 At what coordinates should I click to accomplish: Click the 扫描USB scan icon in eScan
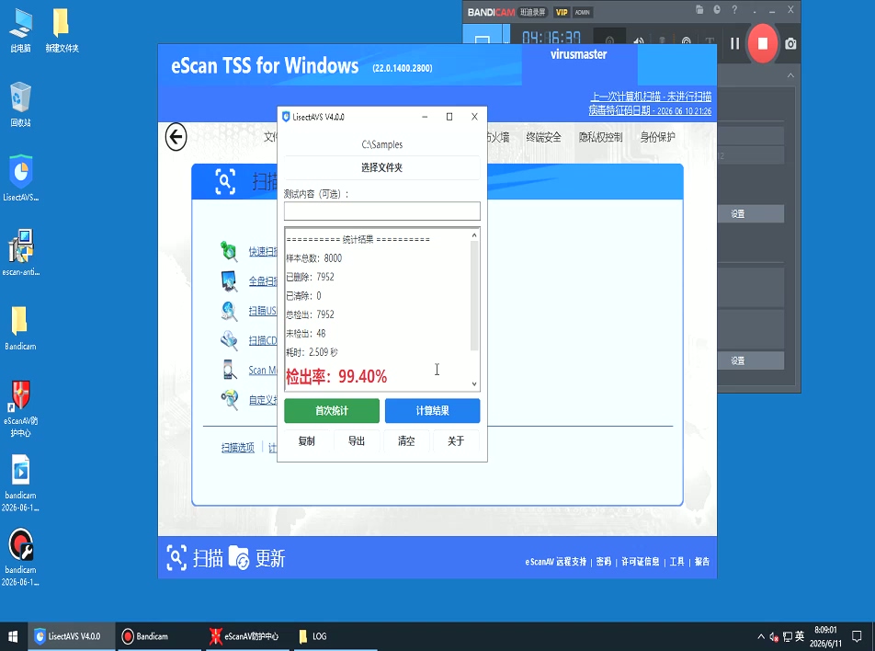click(229, 311)
